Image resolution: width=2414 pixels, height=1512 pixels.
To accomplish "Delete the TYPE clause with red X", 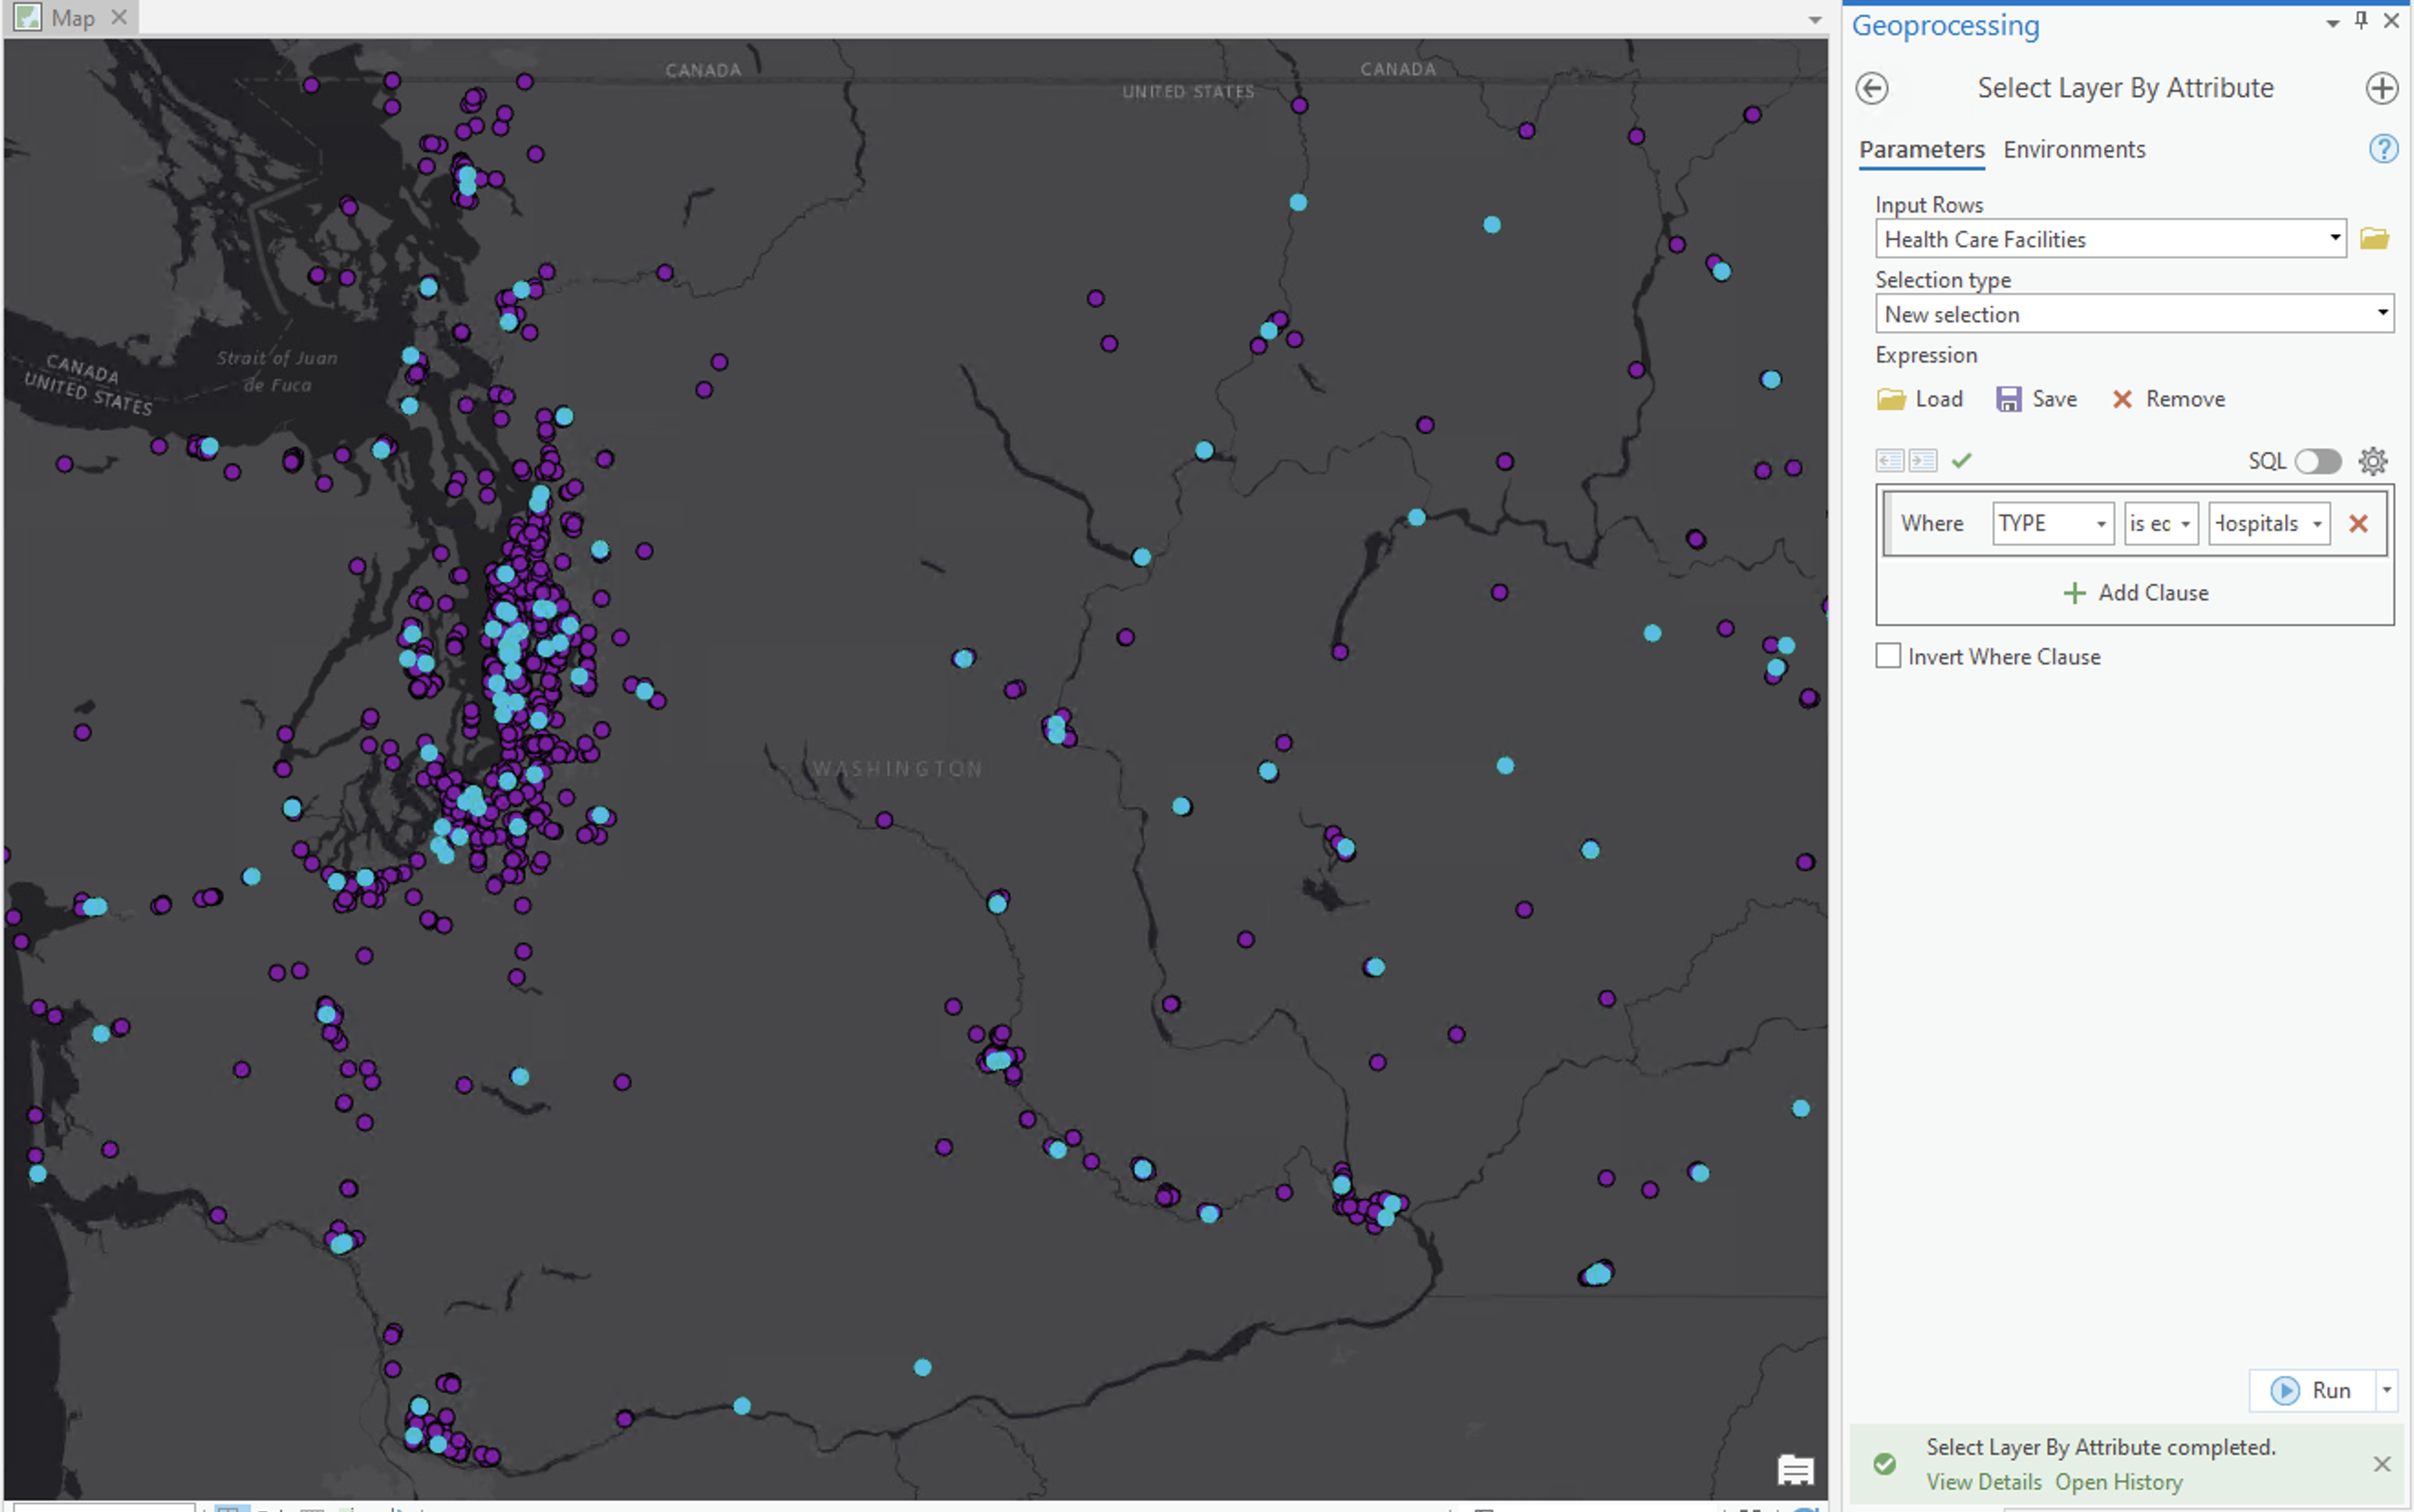I will [x=2358, y=523].
